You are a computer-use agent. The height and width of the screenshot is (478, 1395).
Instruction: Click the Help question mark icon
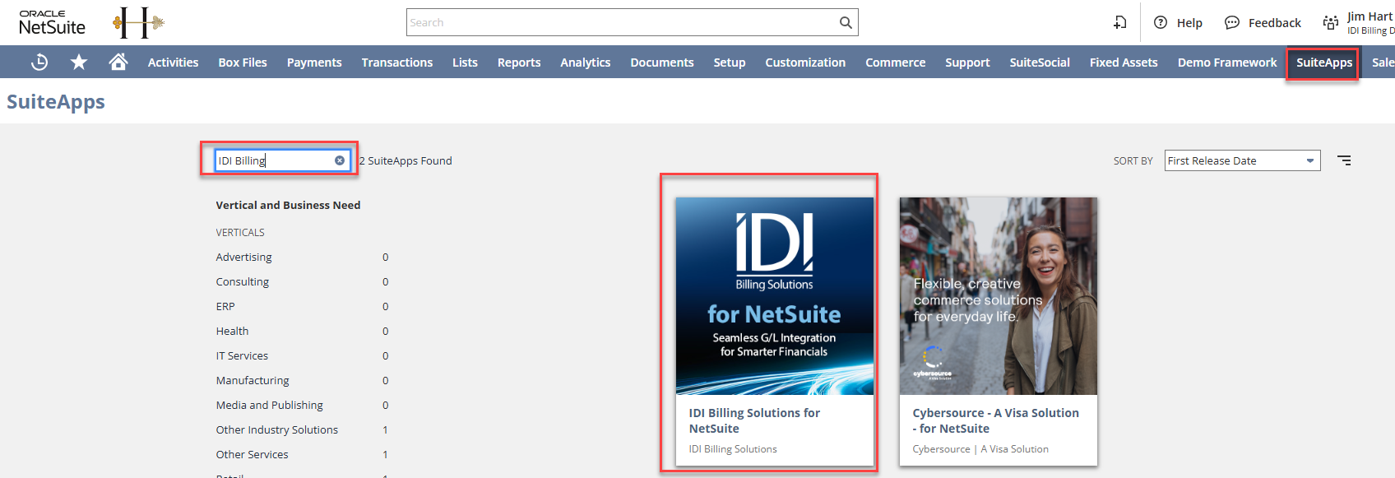point(1161,22)
